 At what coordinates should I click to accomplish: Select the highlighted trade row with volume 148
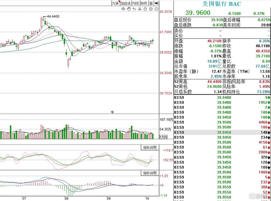click(x=222, y=132)
